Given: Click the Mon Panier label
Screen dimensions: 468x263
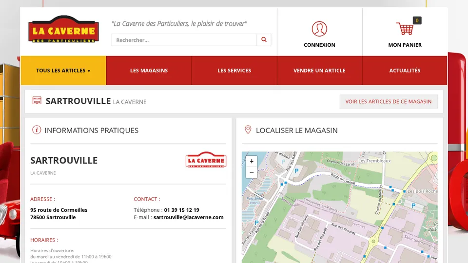Looking at the screenshot, I should point(405,45).
